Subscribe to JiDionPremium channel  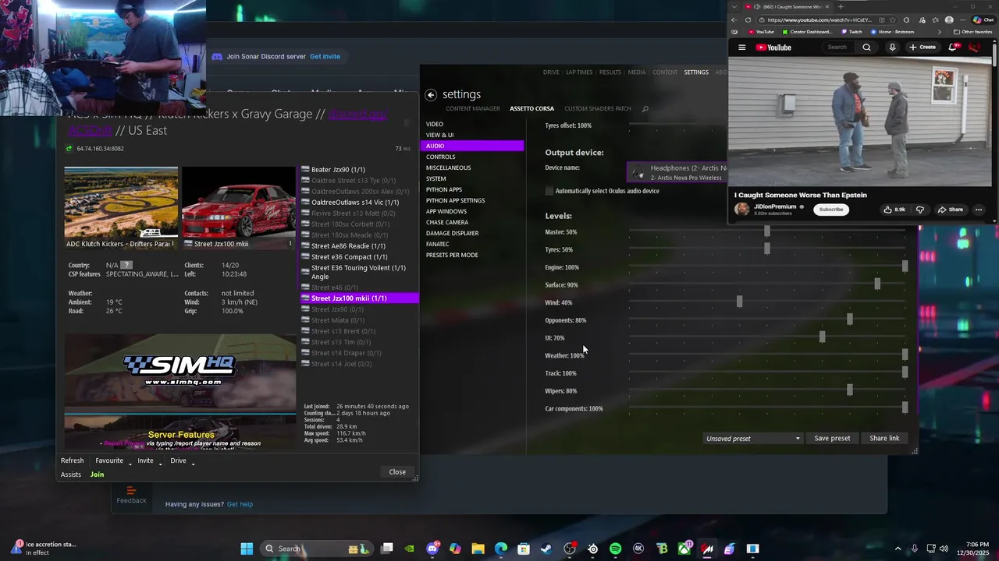(x=831, y=210)
